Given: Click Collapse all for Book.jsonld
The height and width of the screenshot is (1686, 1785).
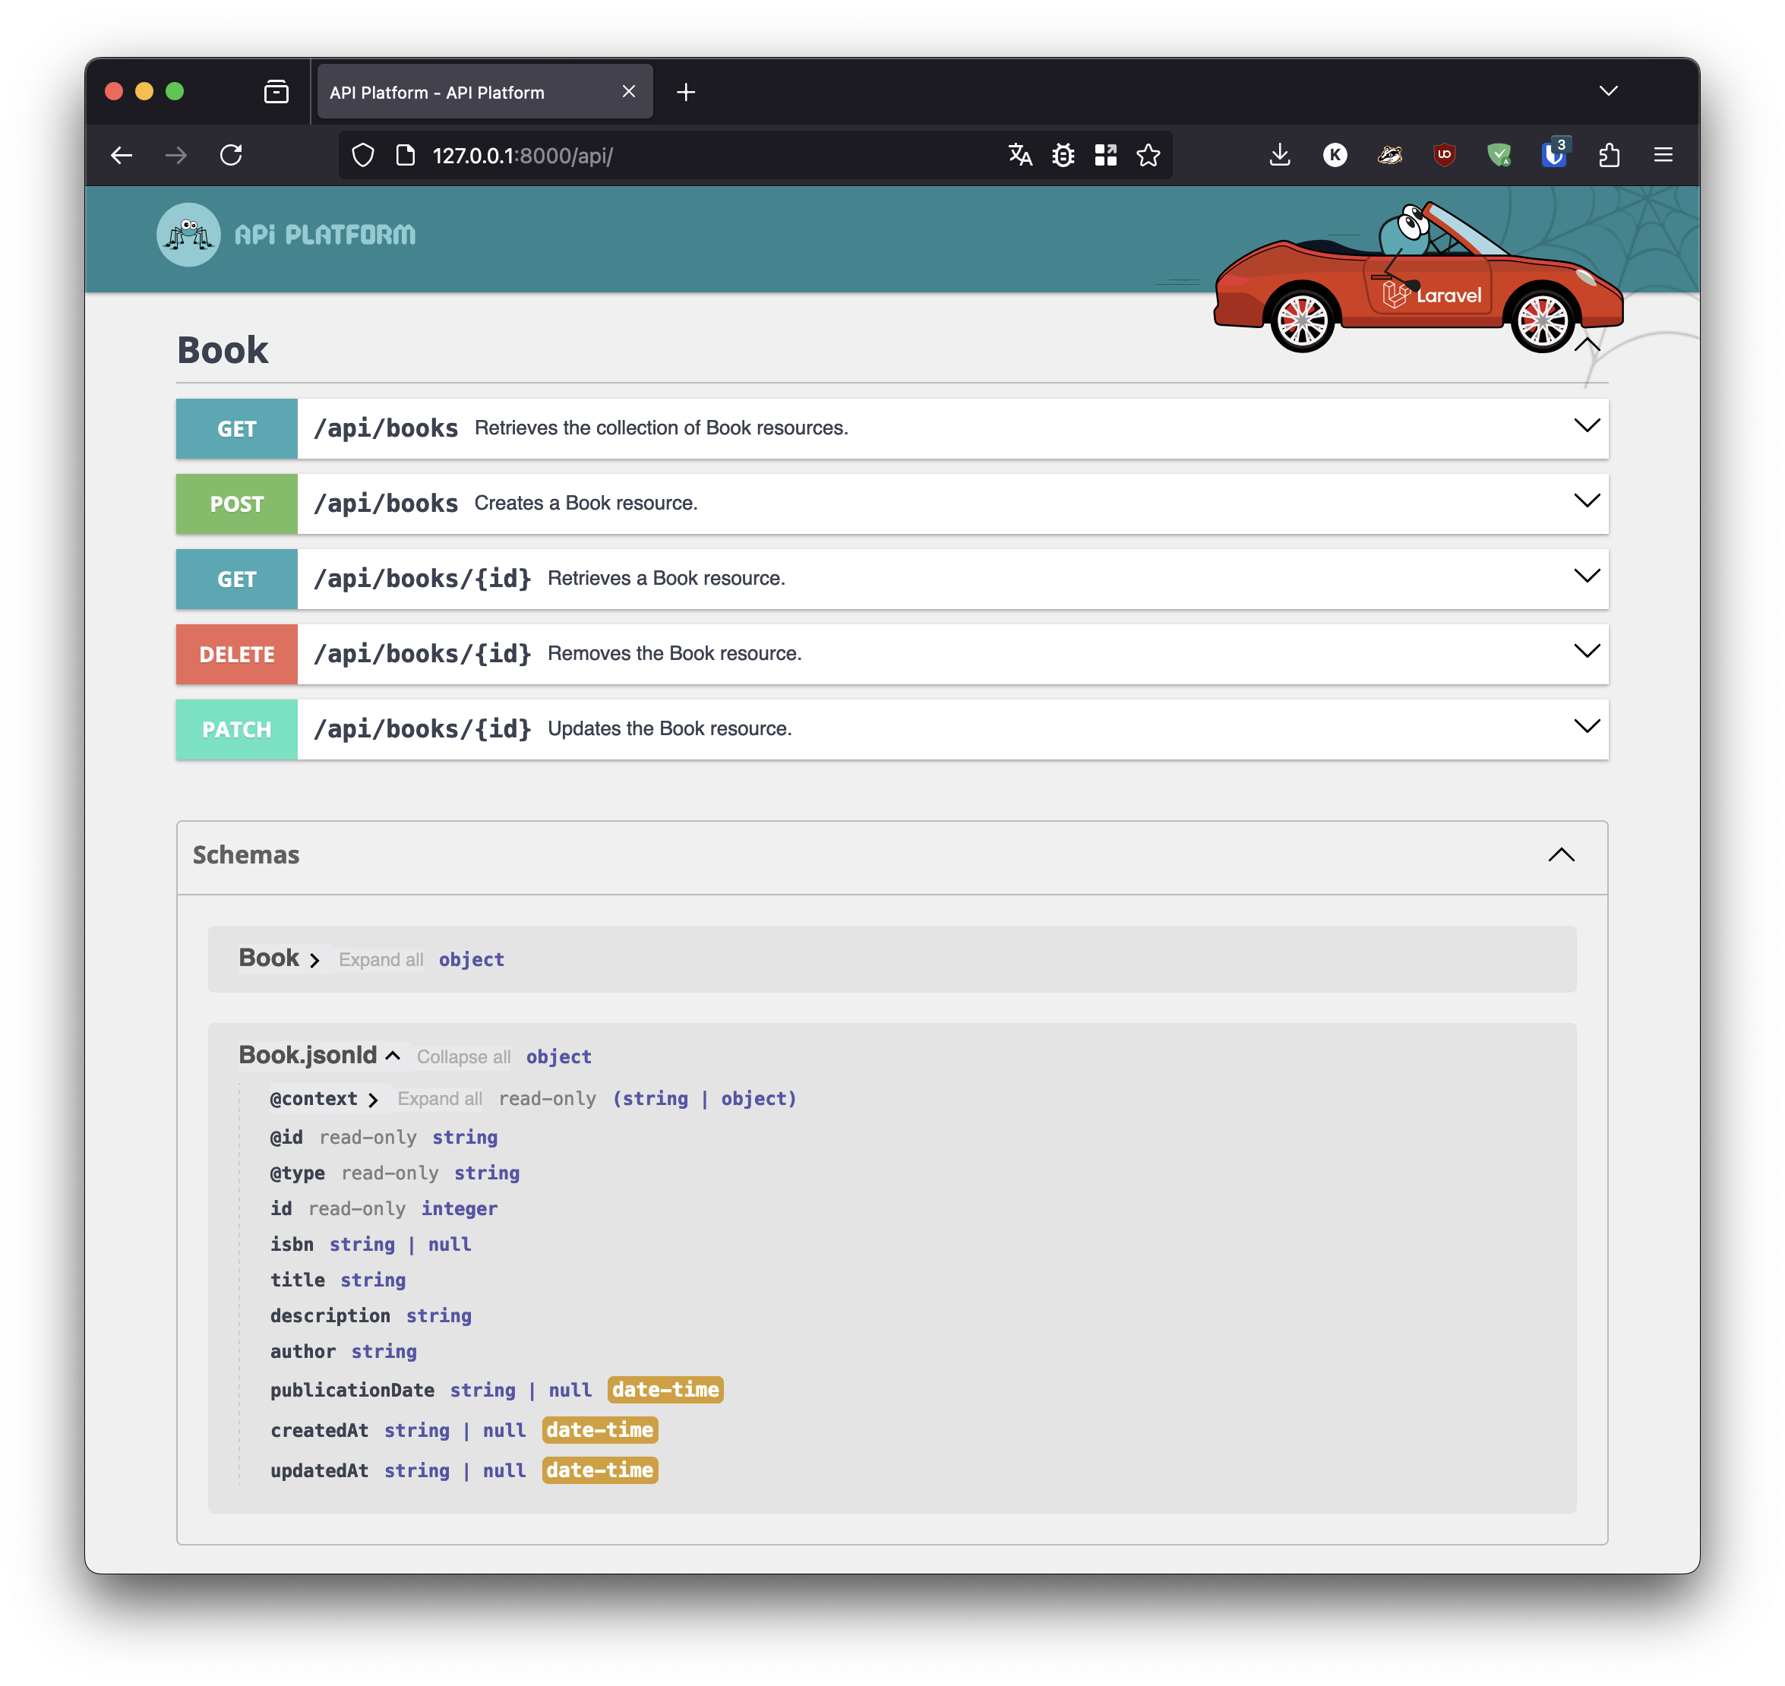Looking at the screenshot, I should click(x=463, y=1056).
